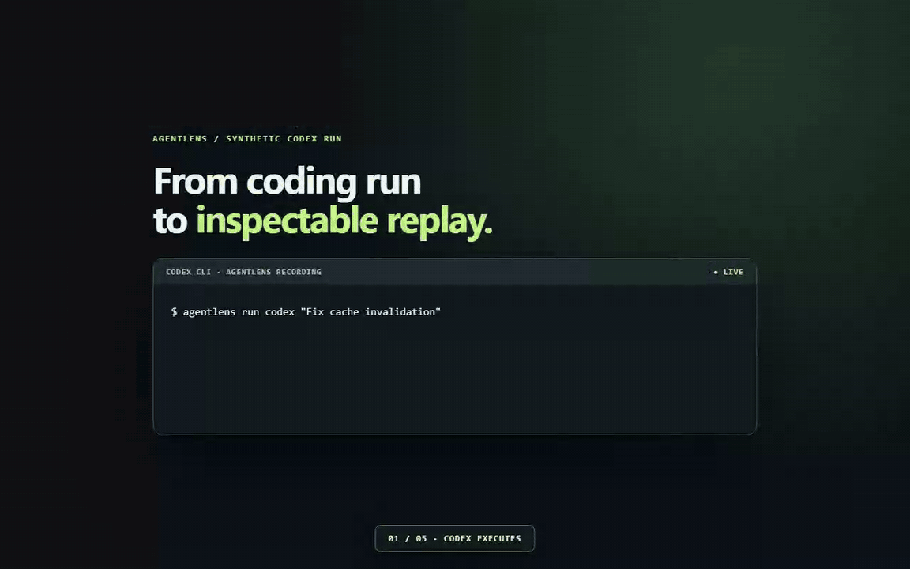910x569 pixels.
Task: Click the '01 / 05 · CODEX EXECUTES' step pill
Action: click(x=454, y=538)
